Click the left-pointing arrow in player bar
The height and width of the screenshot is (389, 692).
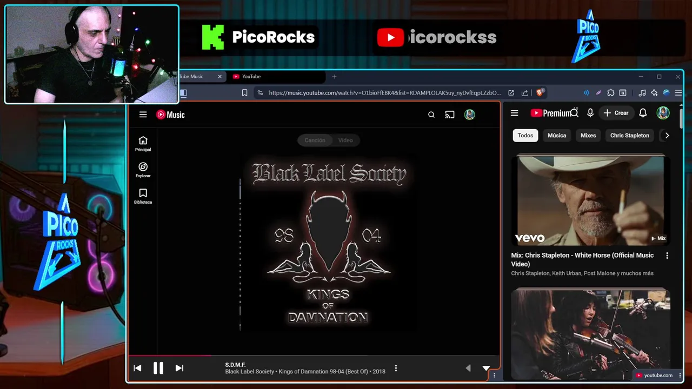468,368
